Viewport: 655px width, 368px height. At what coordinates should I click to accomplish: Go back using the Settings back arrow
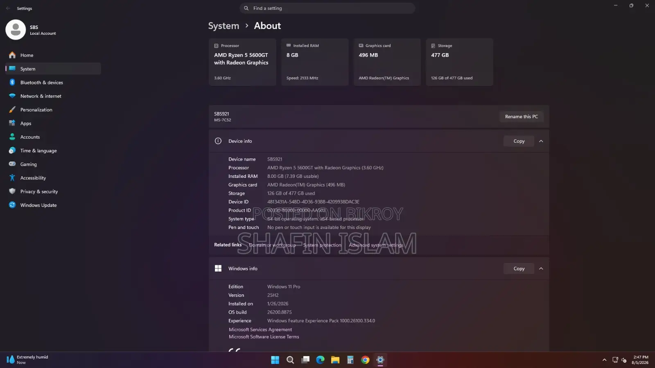tap(8, 8)
